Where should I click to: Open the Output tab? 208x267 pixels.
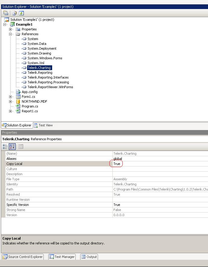(89, 257)
